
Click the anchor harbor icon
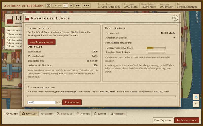coord(196,97)
